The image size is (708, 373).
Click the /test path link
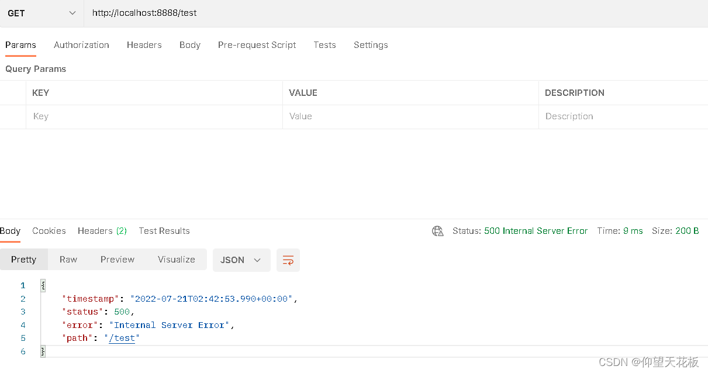[122, 338]
